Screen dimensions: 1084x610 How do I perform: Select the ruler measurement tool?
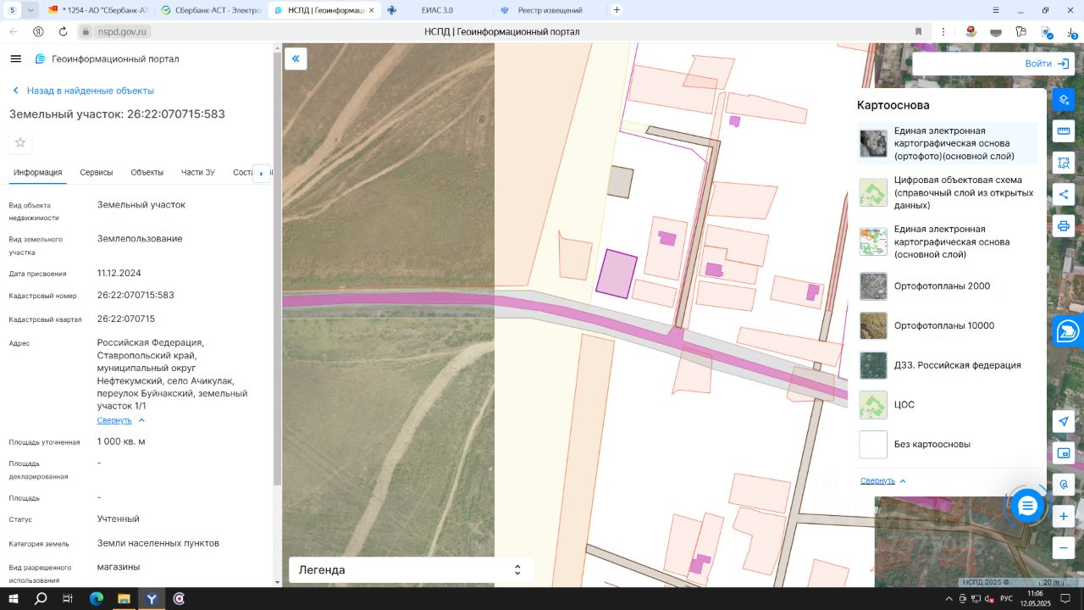[1064, 131]
